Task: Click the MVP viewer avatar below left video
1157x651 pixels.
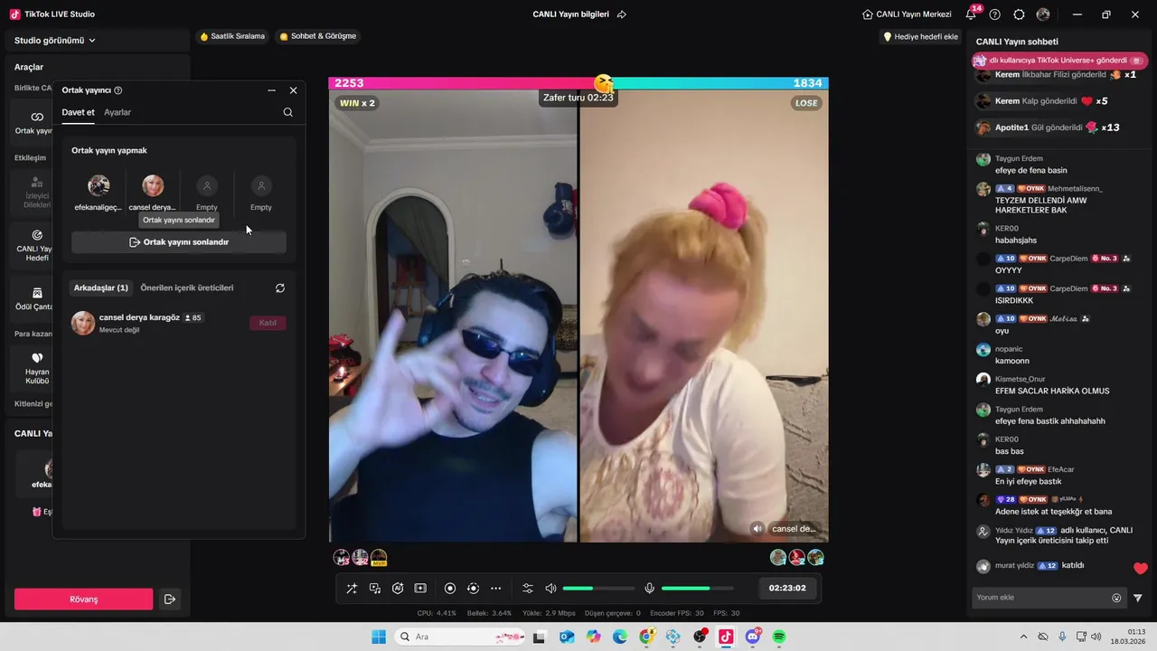Action: tap(379, 558)
